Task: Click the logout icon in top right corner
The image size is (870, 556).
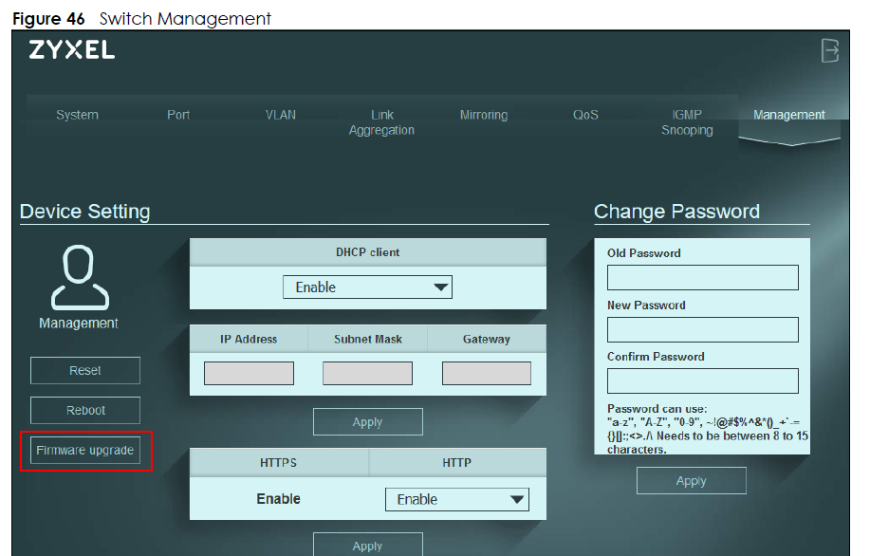Action: click(x=830, y=52)
